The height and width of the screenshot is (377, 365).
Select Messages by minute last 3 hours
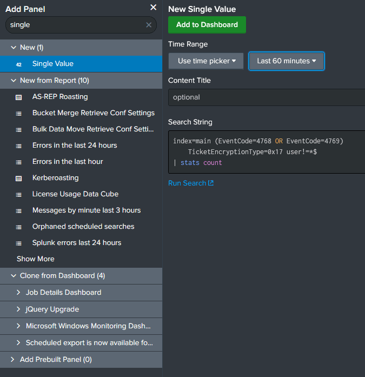pos(86,210)
